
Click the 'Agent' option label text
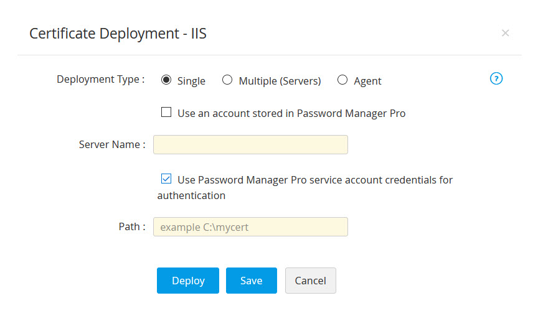click(367, 81)
